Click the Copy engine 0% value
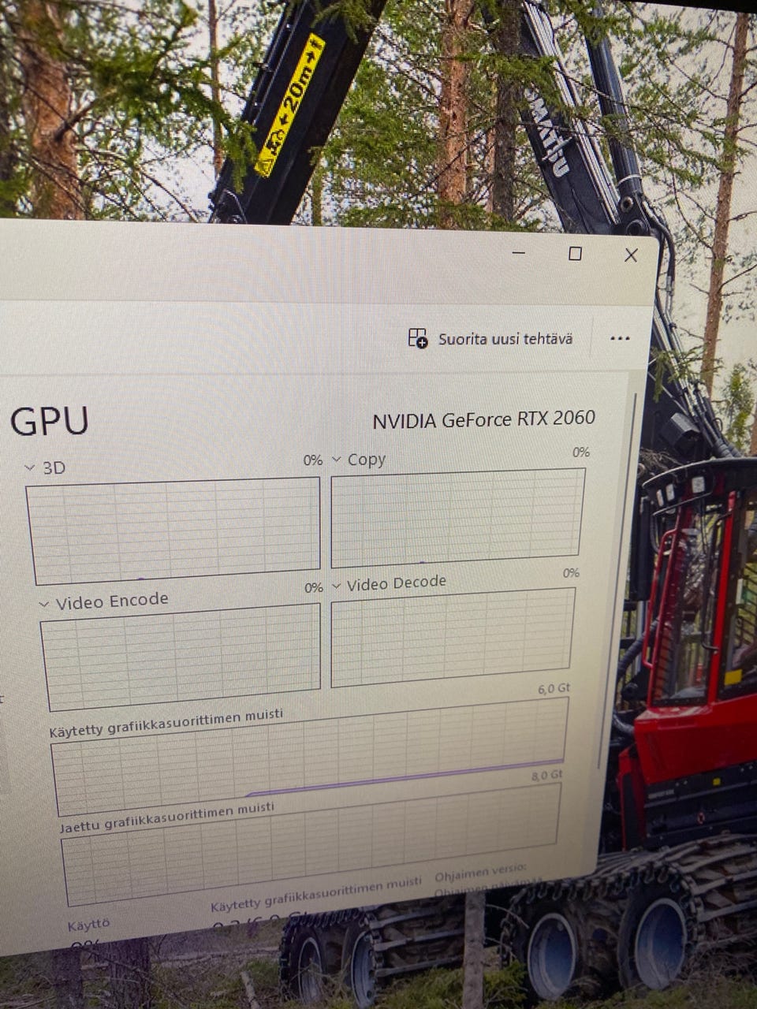Screen dimensions: 757x1009 click(581, 452)
